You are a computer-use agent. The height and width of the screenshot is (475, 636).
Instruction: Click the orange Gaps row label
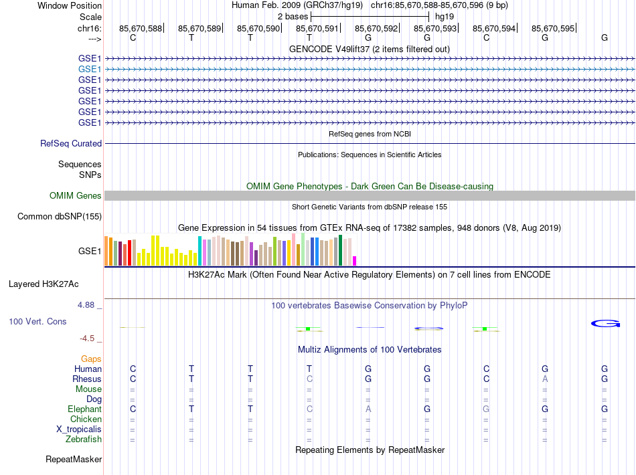(91, 359)
